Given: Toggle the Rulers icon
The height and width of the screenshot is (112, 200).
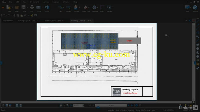Looking at the screenshot, I should coord(102,7).
